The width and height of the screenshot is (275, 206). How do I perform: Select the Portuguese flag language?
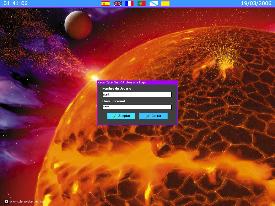point(142,3)
